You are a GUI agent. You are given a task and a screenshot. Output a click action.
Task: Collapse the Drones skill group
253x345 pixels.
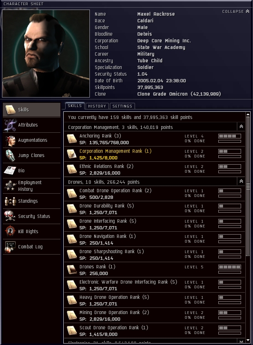click(x=241, y=181)
